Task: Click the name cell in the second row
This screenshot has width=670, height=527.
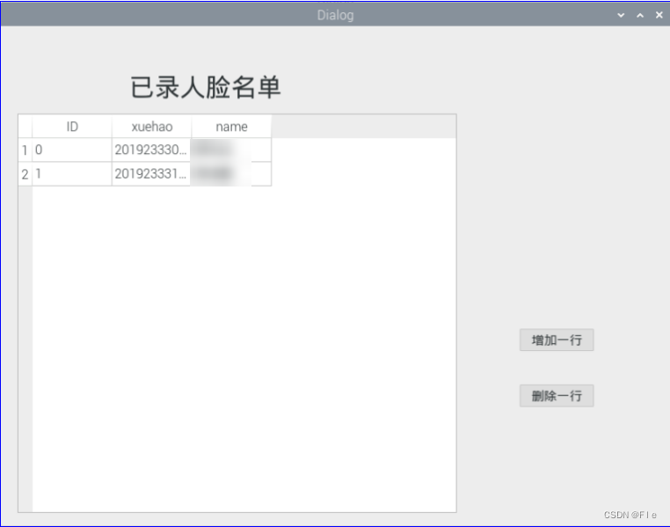Action: [231, 174]
